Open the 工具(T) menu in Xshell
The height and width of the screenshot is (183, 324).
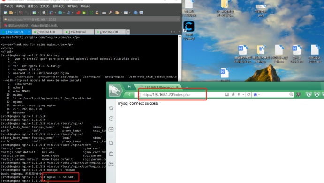point(45,7)
